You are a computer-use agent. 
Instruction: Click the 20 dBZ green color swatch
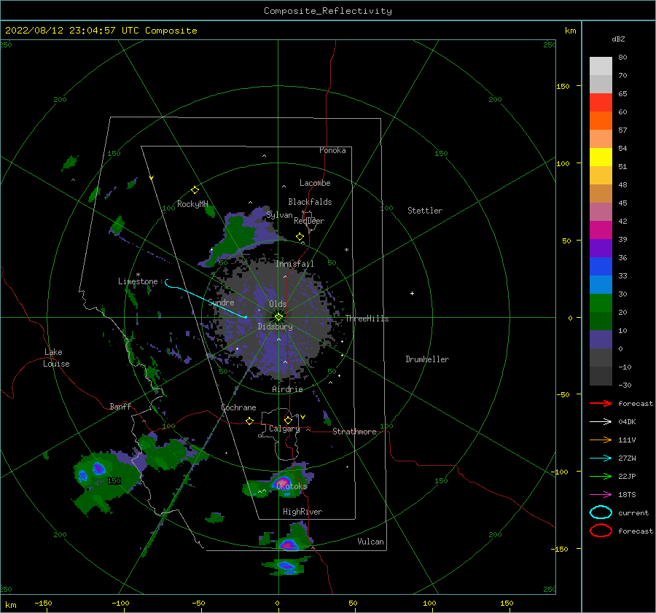pyautogui.click(x=601, y=303)
